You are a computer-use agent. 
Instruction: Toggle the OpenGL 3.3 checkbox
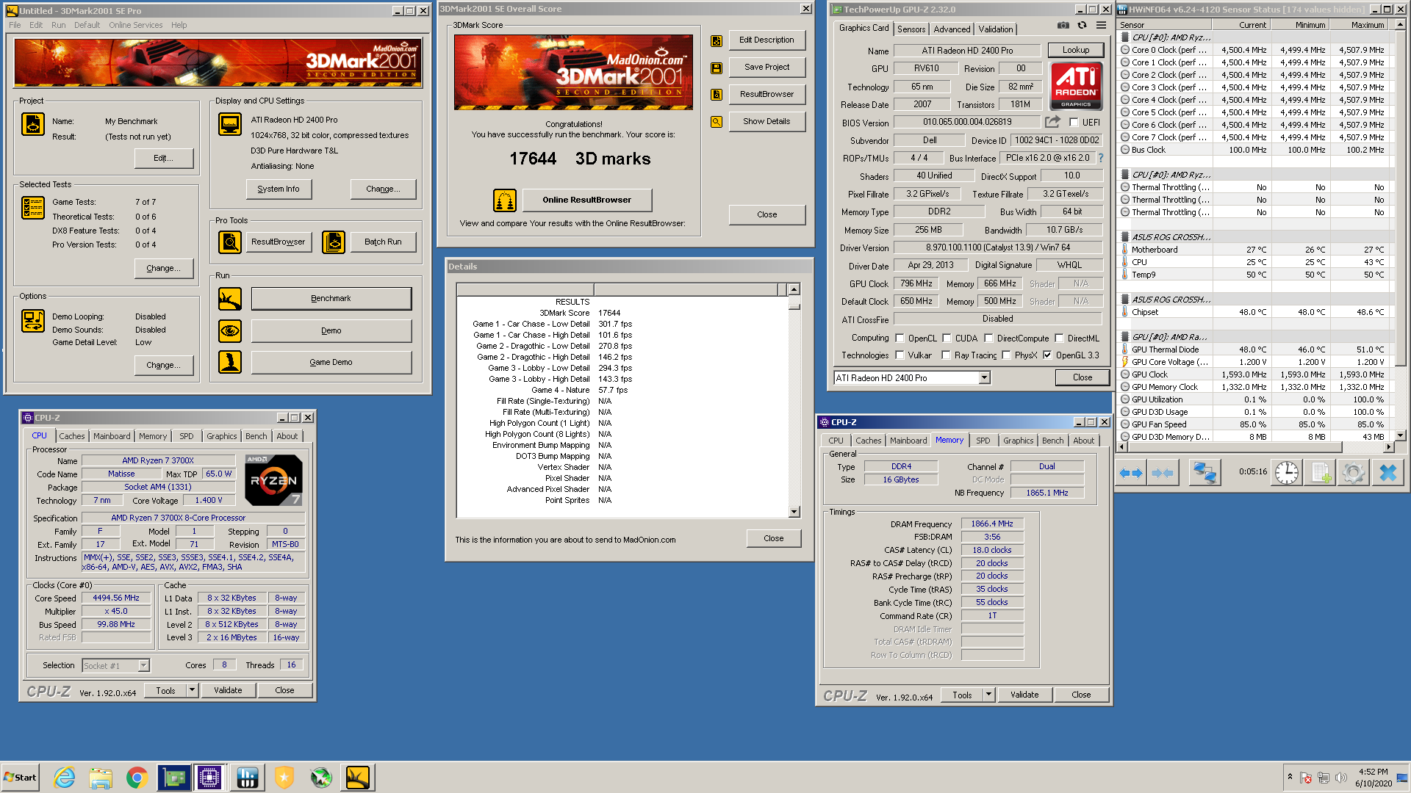pyautogui.click(x=1047, y=355)
